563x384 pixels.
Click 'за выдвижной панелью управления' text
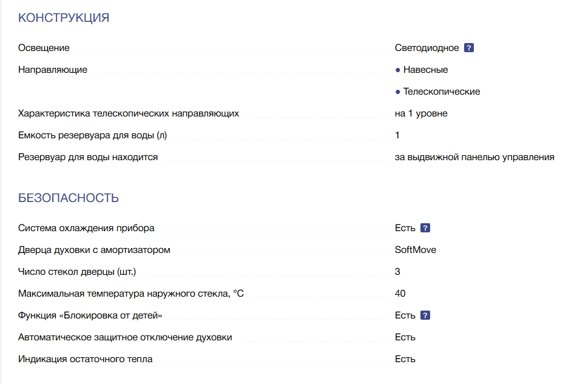(x=474, y=157)
